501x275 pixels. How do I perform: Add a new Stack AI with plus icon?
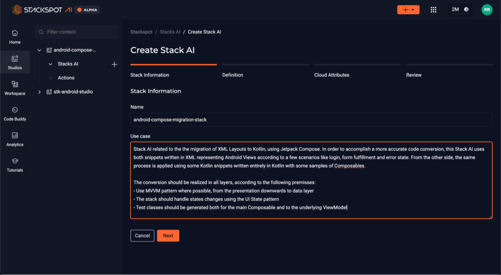pyautogui.click(x=114, y=65)
